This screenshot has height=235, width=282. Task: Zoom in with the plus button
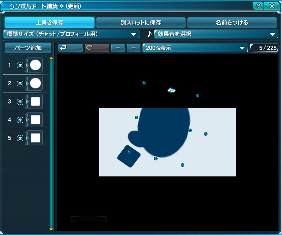118,48
